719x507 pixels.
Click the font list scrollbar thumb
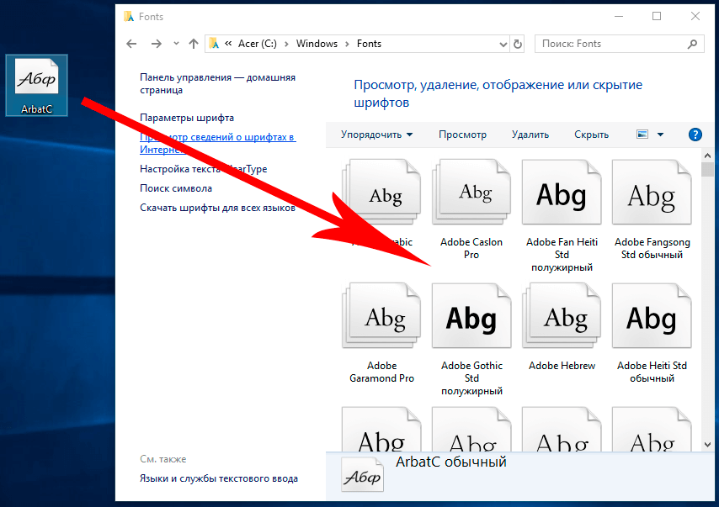(x=707, y=169)
